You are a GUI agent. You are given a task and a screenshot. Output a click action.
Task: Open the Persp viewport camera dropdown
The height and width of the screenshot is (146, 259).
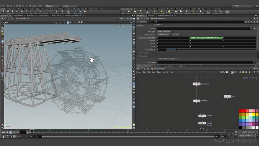119,26
